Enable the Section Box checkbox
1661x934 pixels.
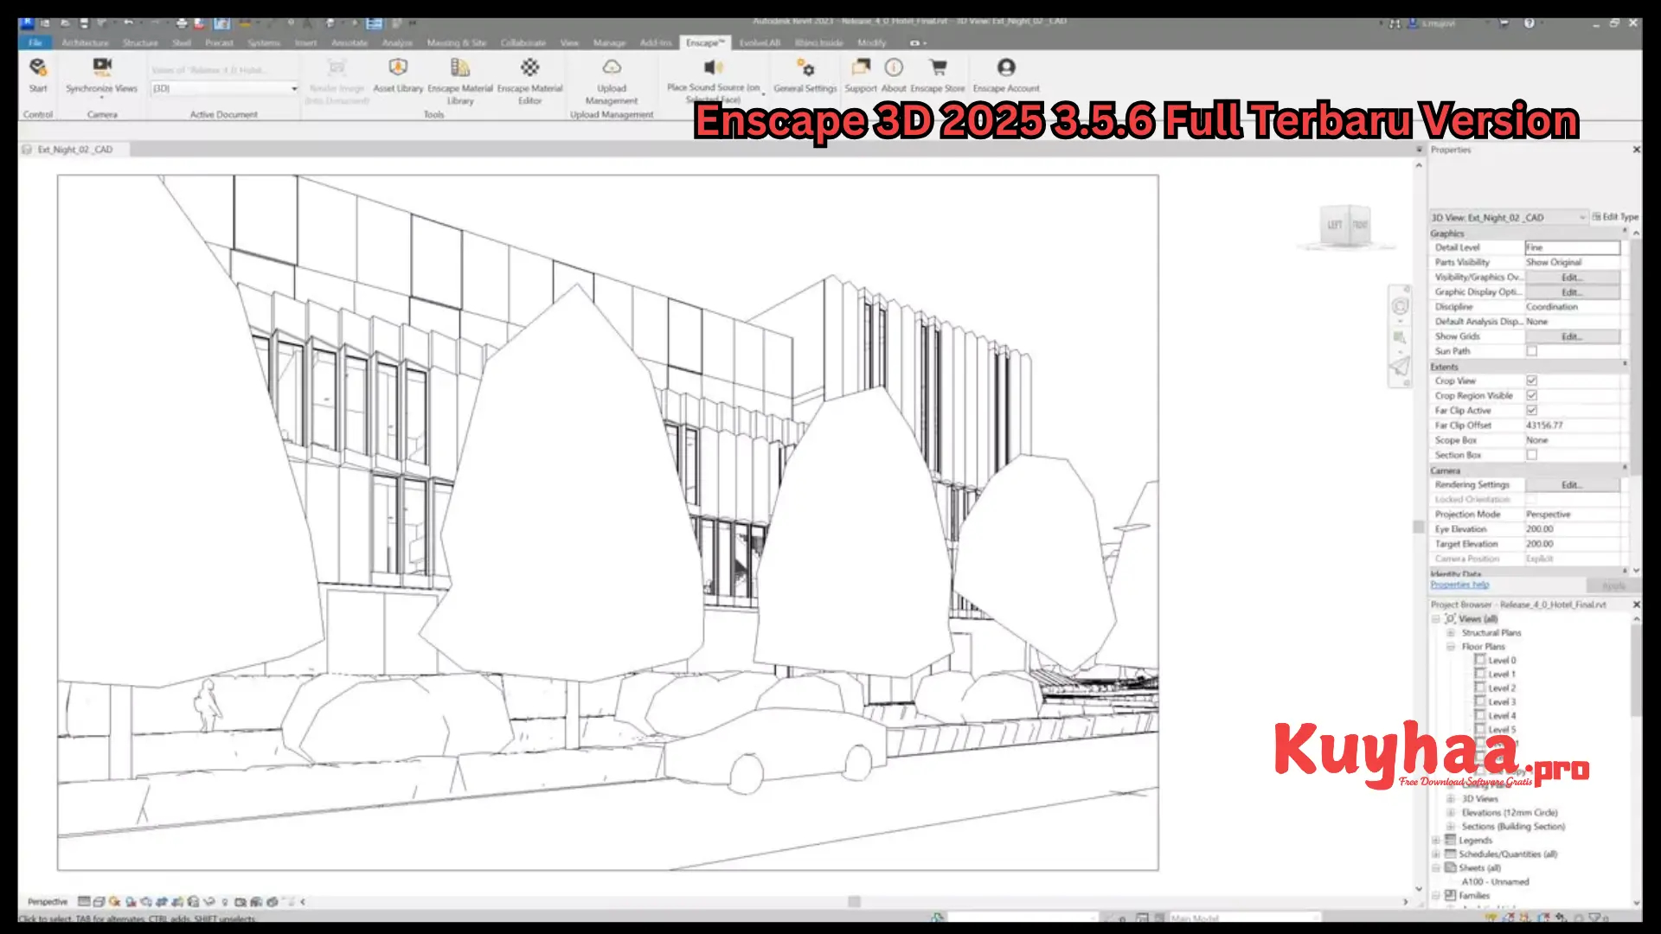(1532, 455)
